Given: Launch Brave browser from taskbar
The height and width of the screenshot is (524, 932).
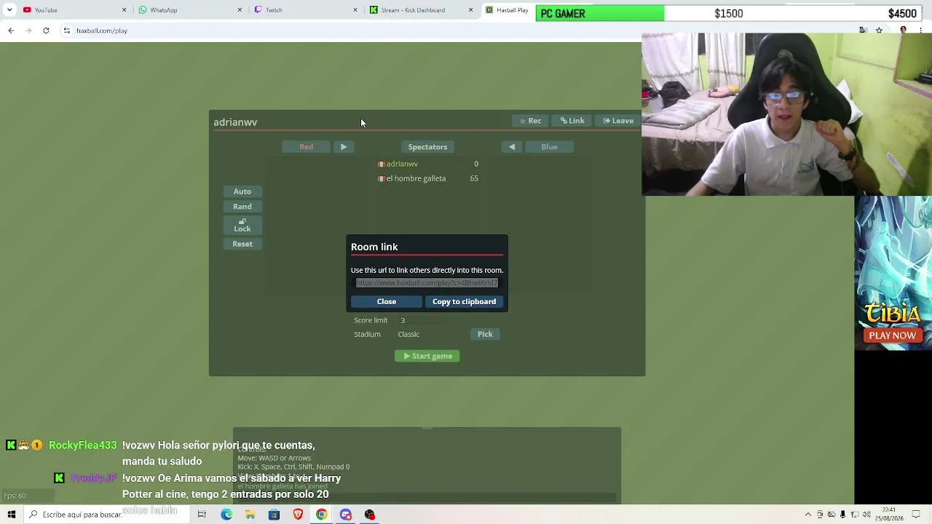Looking at the screenshot, I should (298, 515).
